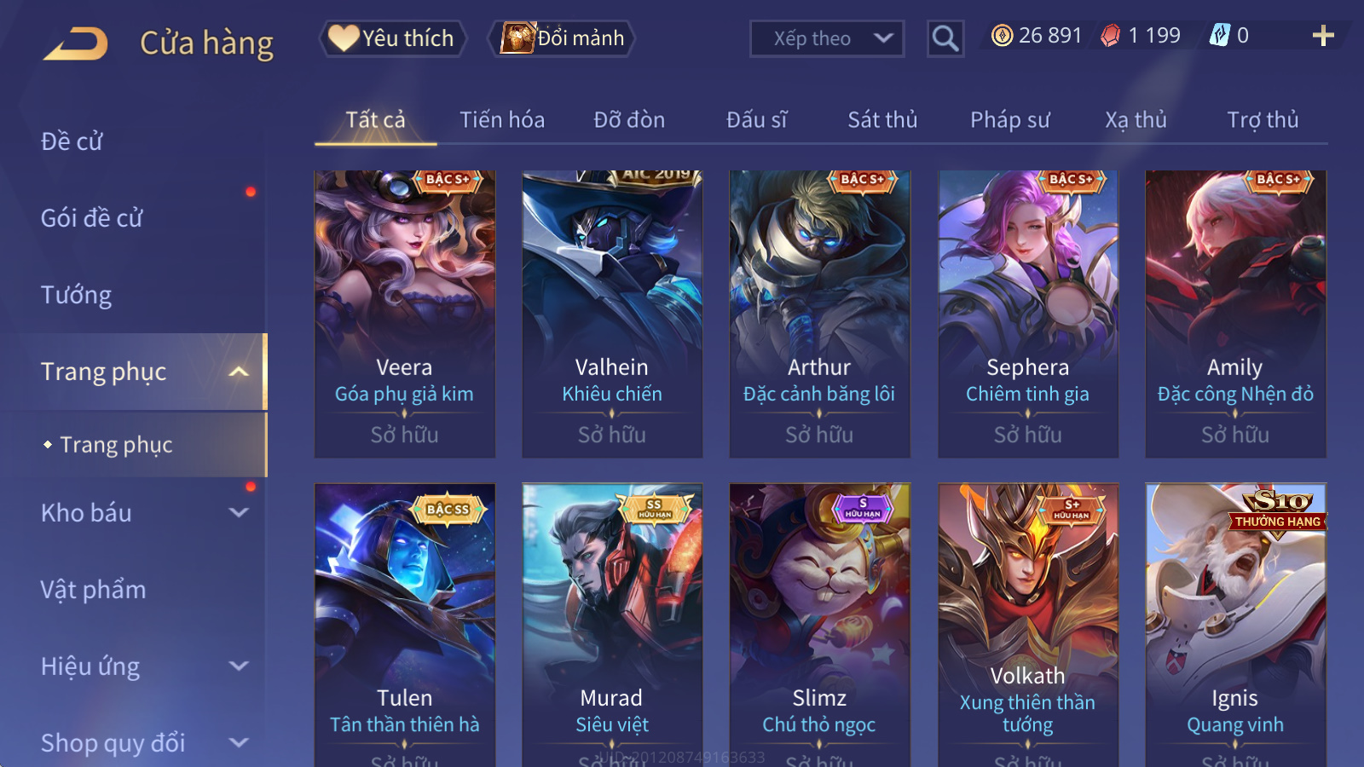1364x767 pixels.
Task: Open the search magnifier icon
Action: [945, 38]
